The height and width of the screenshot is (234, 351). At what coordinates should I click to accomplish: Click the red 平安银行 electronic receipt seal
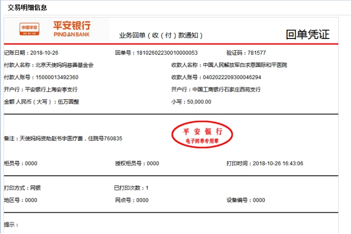click(202, 135)
